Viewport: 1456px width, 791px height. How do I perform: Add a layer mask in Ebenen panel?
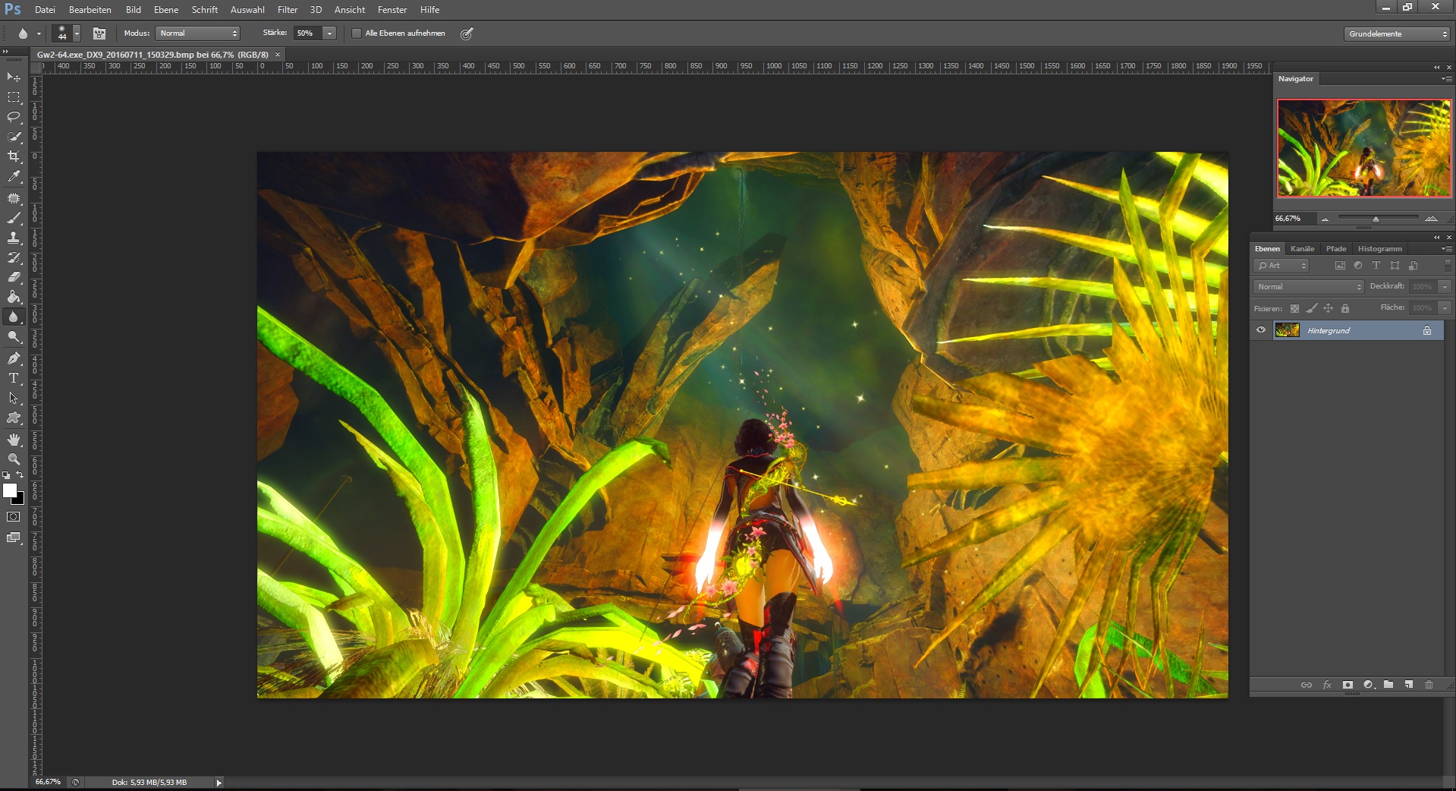1348,685
